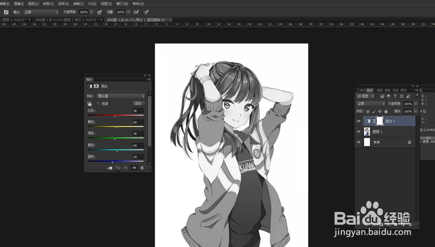Open the 填充 fill dropdown arrow
The width and height of the screenshot is (435, 247).
pos(415,111)
